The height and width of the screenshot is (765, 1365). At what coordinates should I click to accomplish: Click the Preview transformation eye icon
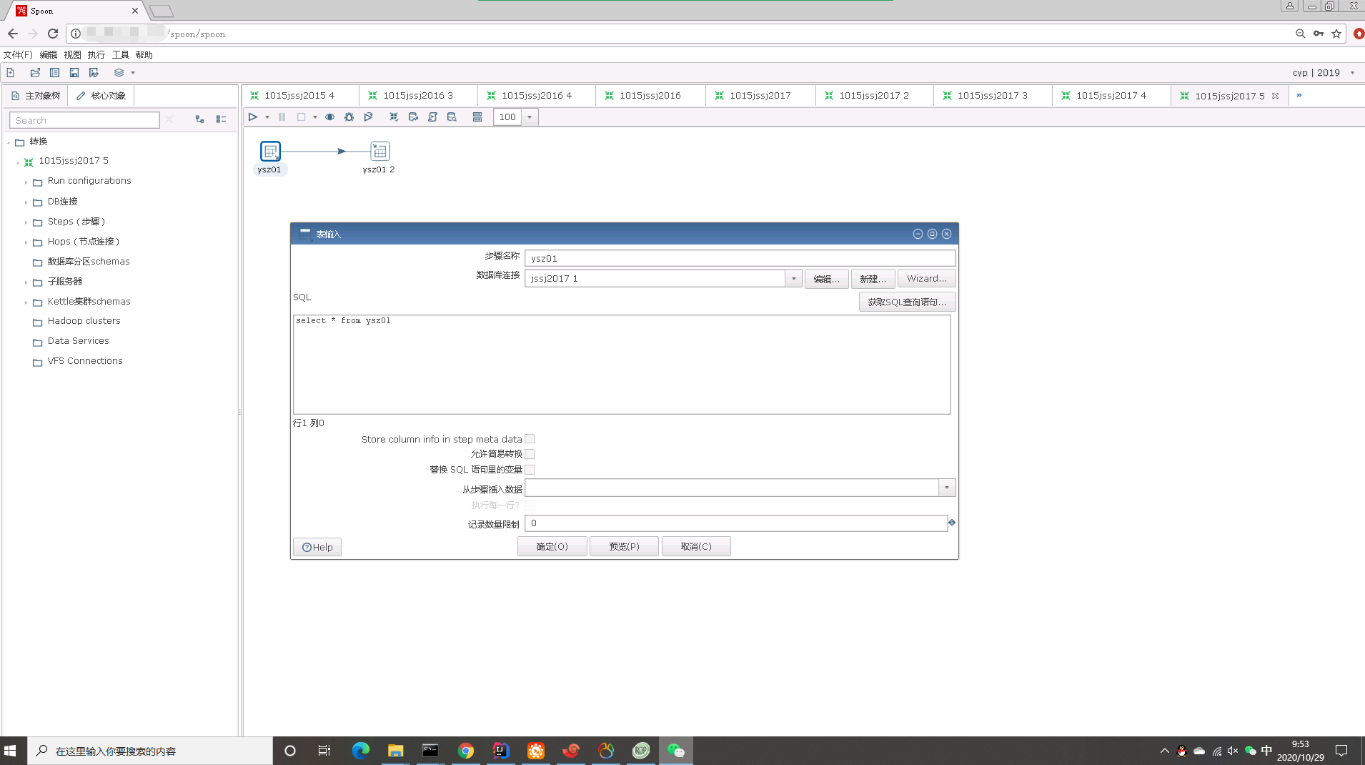(x=330, y=117)
